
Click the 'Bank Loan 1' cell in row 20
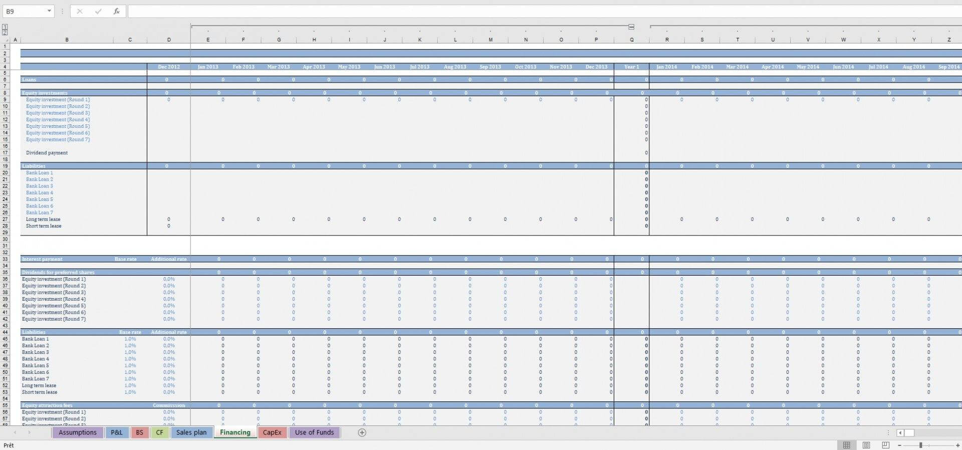click(x=40, y=172)
